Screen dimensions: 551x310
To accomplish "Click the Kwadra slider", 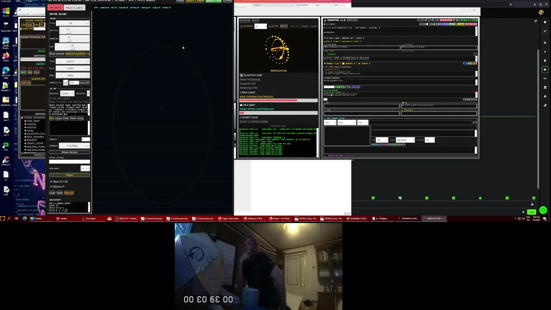I will point(74,38).
